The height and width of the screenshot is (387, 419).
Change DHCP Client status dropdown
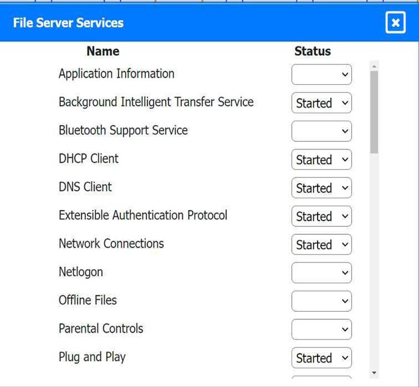point(322,160)
